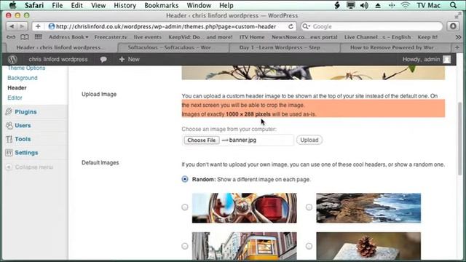
Task: Open Reading List glasses icon
Action: tap(11, 37)
